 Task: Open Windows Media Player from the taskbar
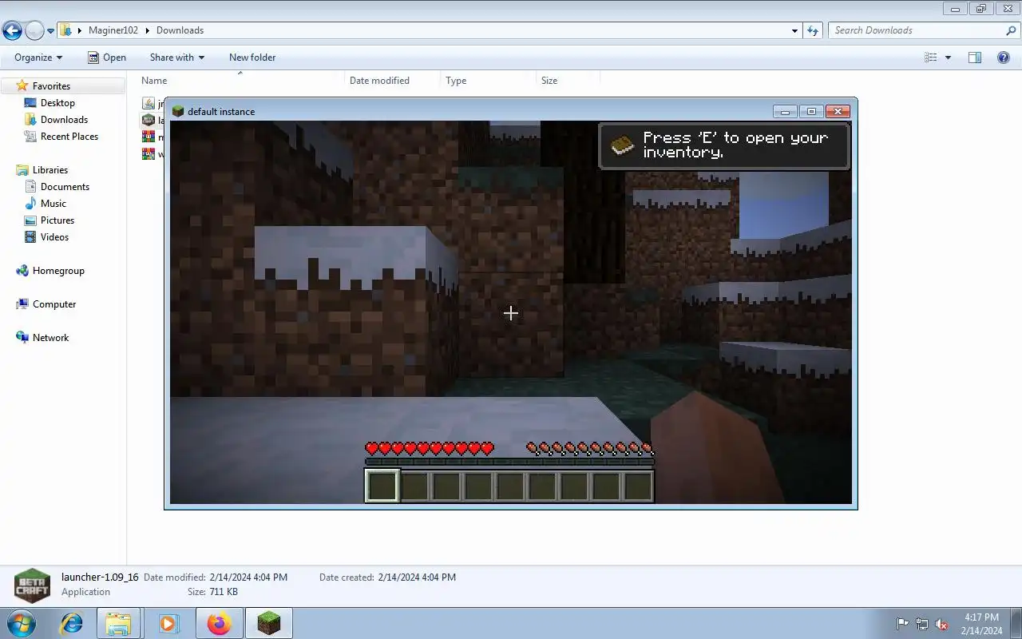(x=168, y=623)
